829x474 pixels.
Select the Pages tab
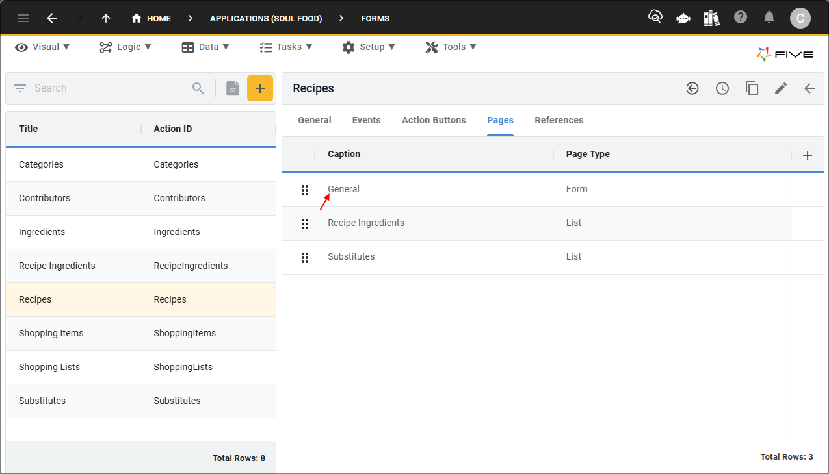(501, 120)
